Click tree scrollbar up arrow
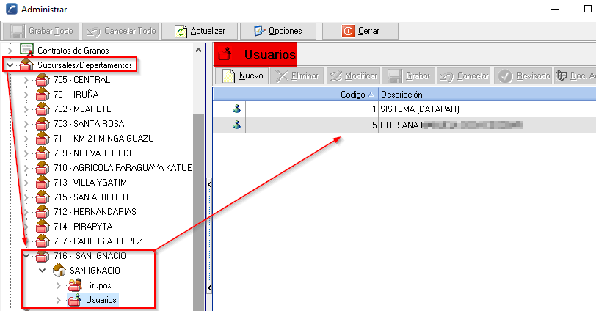 (198, 50)
